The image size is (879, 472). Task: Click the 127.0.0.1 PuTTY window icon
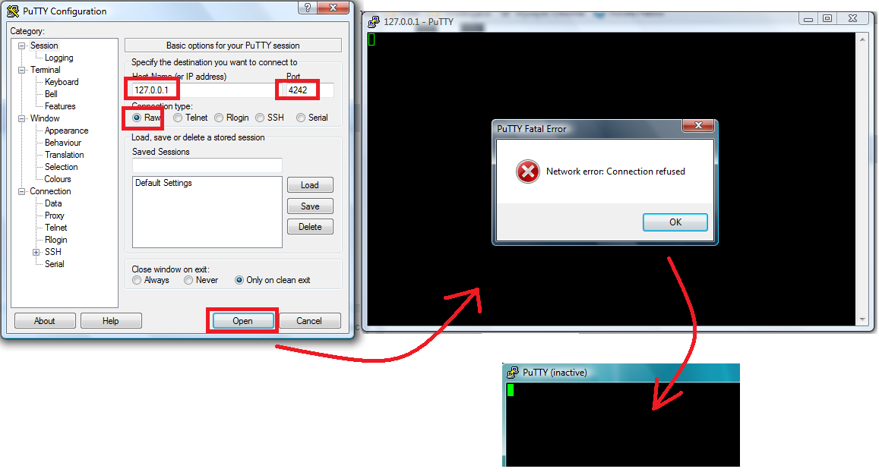coord(373,22)
